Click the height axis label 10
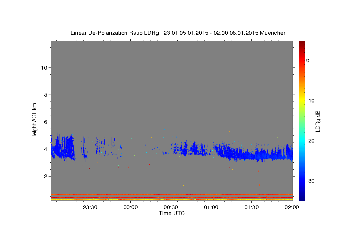The image size is (362, 241). point(44,67)
